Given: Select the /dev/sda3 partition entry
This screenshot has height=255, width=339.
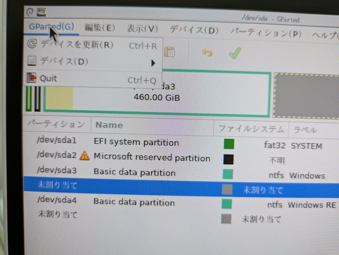Looking at the screenshot, I should (57, 170).
